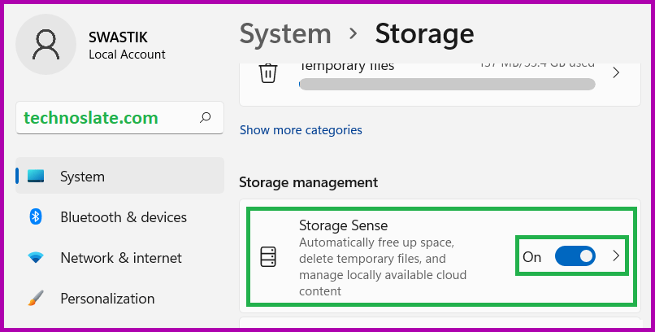Click the Temporary files trash icon
The image size is (655, 332).
(268, 73)
